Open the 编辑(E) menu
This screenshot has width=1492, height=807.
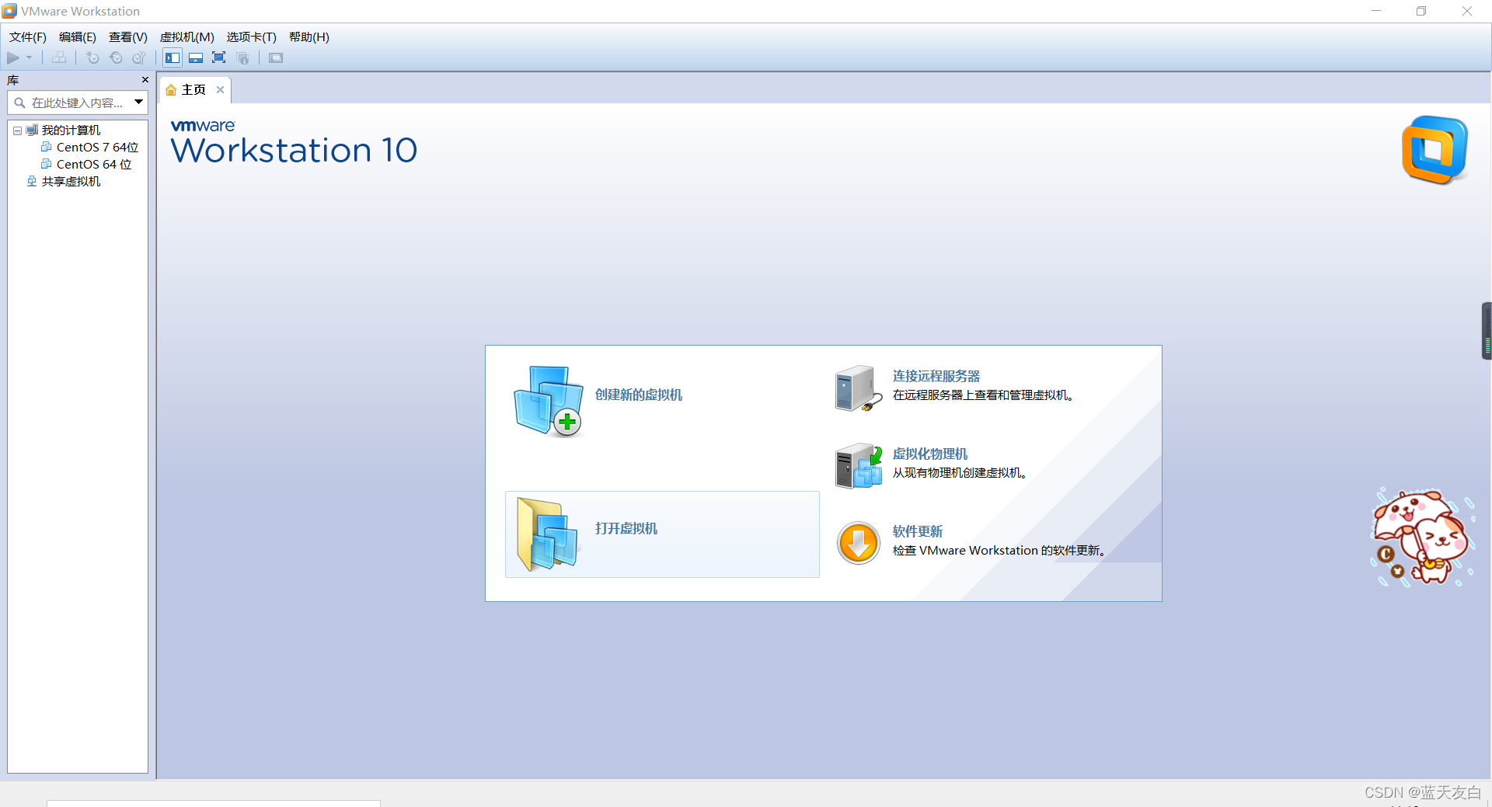point(78,37)
